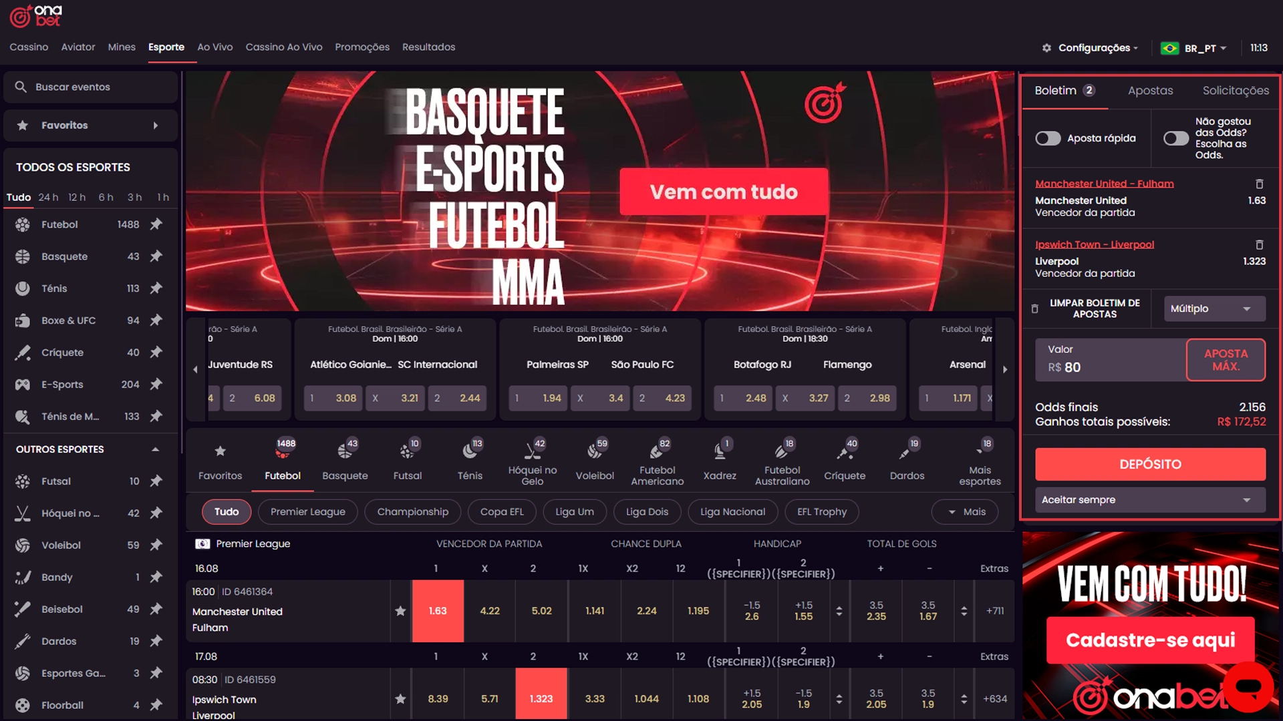The image size is (1283, 721).
Task: Select Voleibol in the sports icon strip
Action: (x=595, y=460)
